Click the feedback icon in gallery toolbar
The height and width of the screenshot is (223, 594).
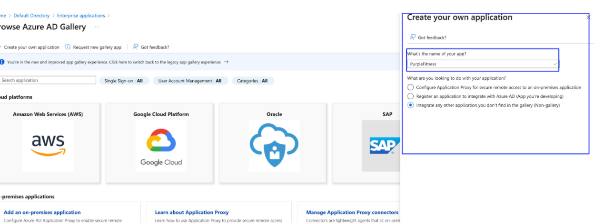point(136,47)
